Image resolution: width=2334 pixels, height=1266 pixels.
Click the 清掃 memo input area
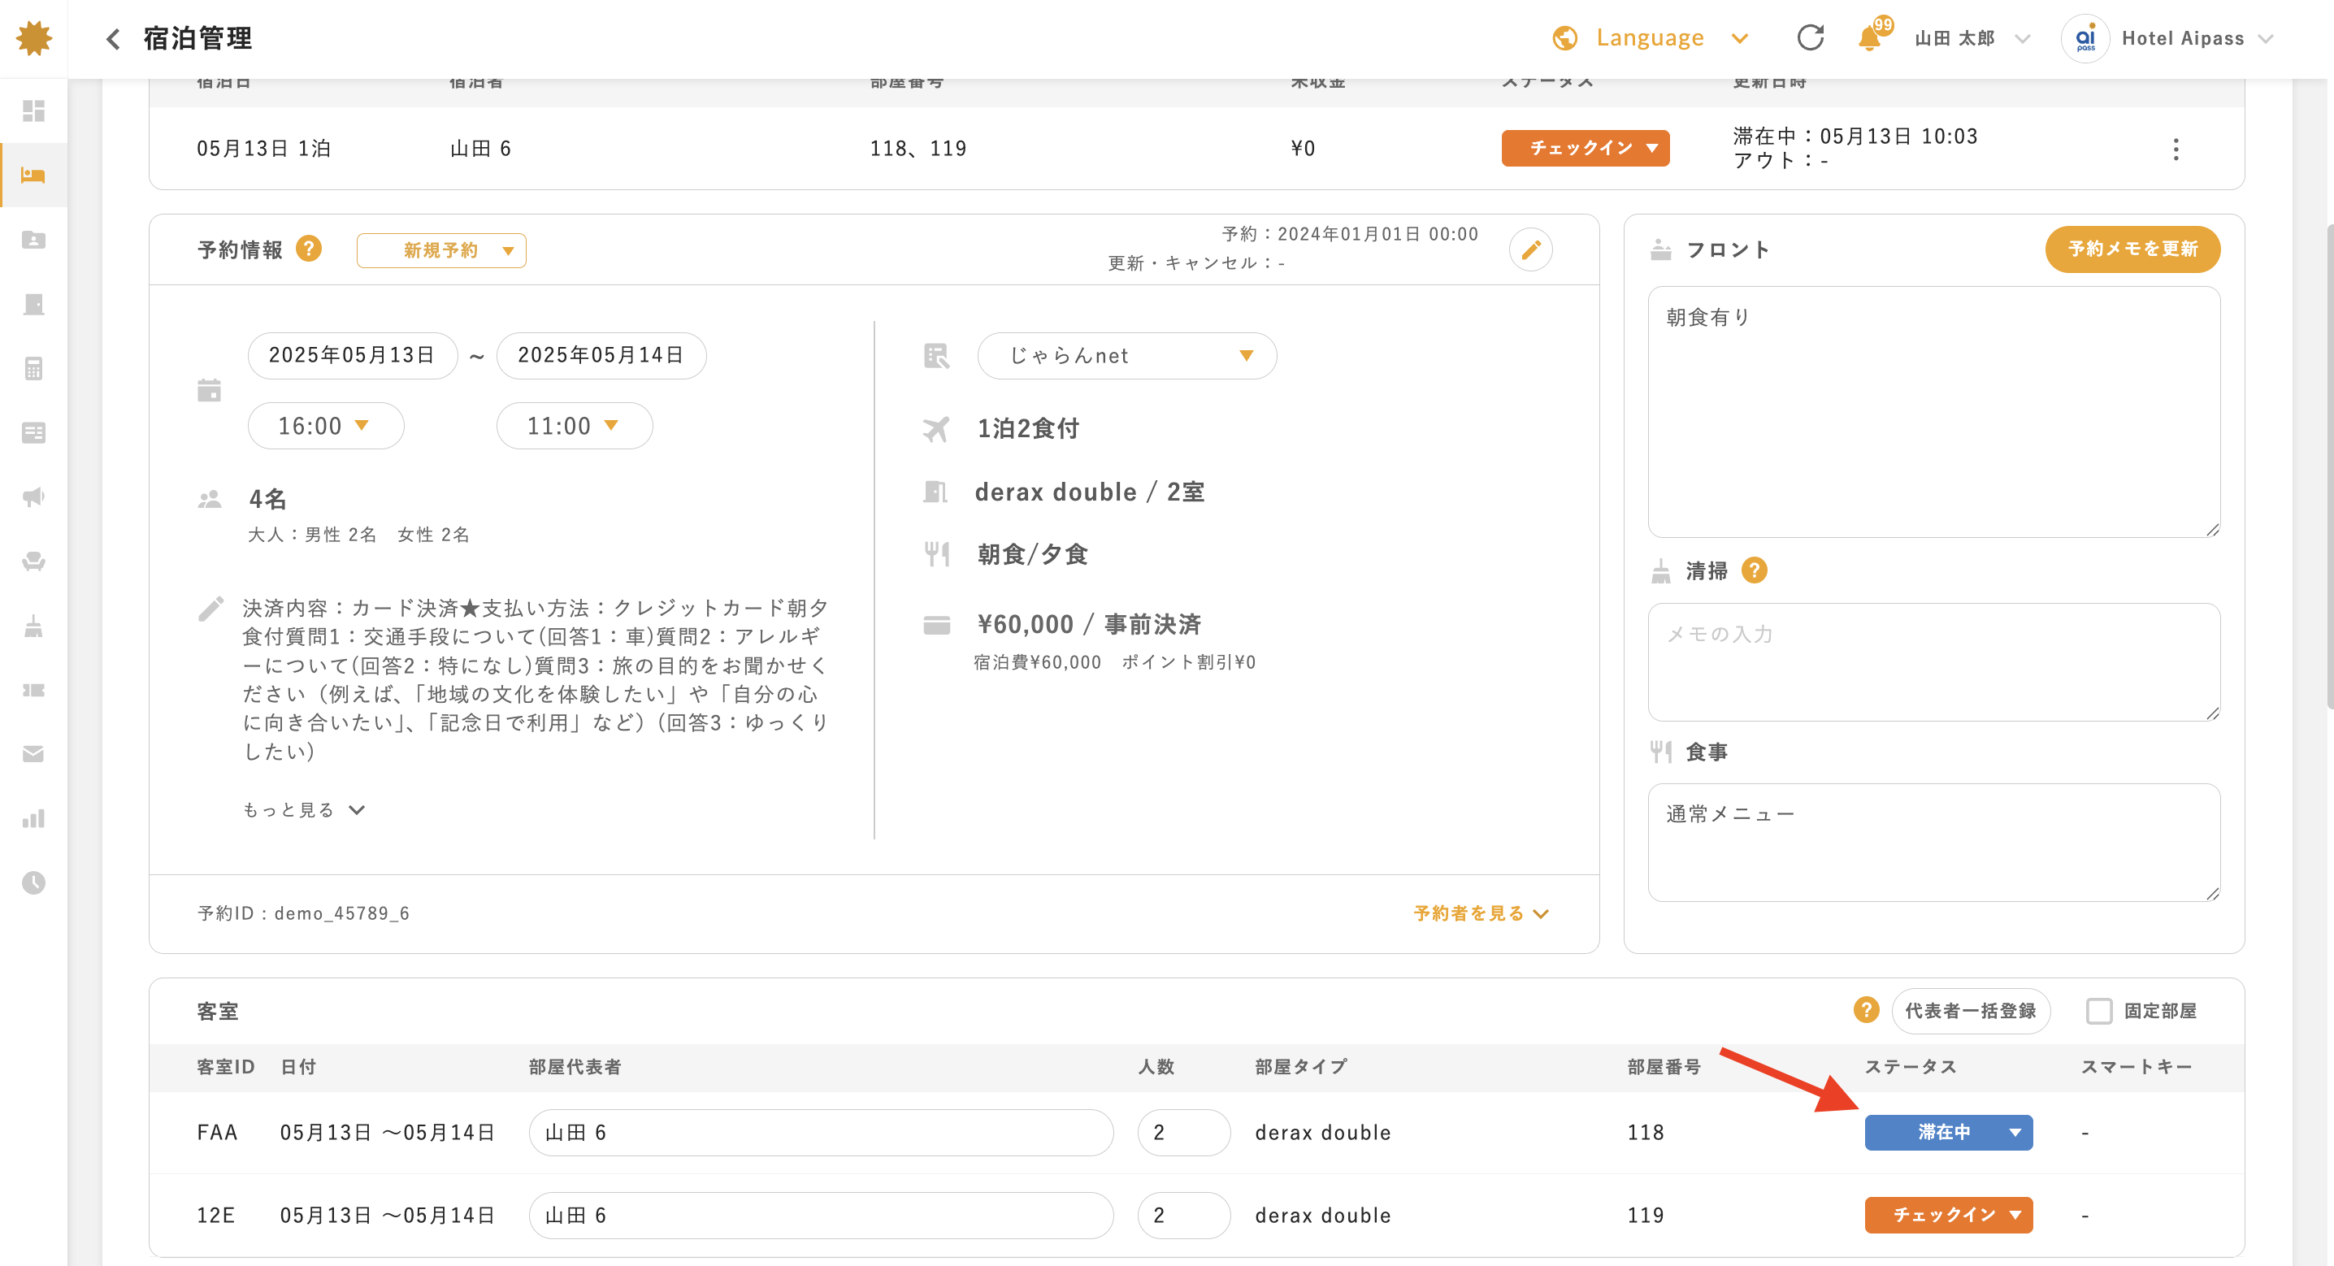pos(1933,661)
